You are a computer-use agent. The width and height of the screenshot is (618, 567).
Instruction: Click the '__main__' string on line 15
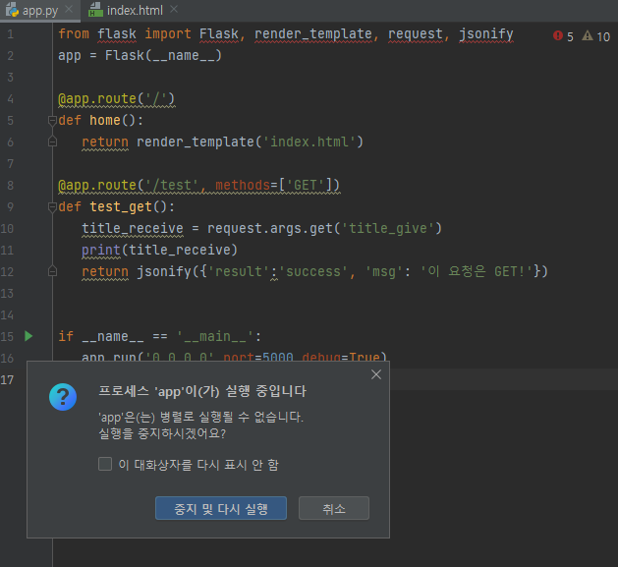215,336
